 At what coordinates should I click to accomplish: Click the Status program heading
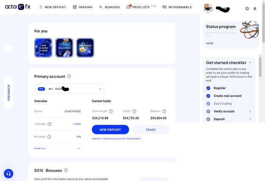pos(221,27)
